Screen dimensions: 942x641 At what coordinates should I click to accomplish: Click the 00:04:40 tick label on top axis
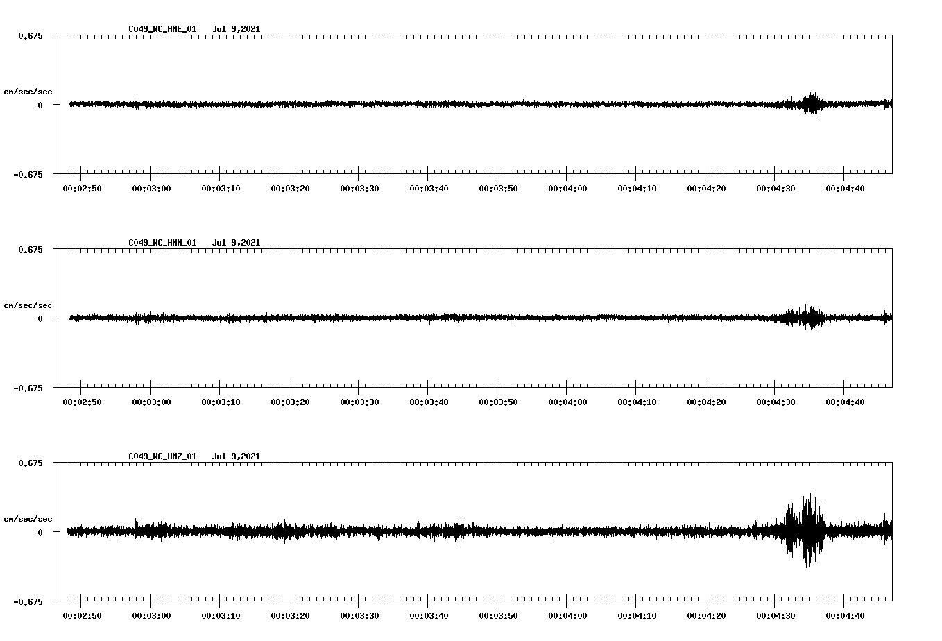coord(846,187)
